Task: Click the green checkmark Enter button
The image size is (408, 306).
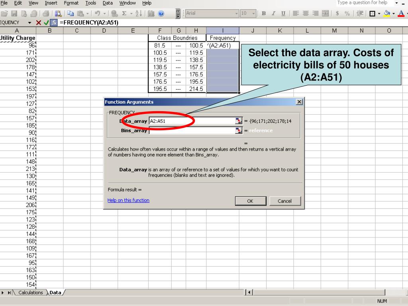Action: (46, 22)
